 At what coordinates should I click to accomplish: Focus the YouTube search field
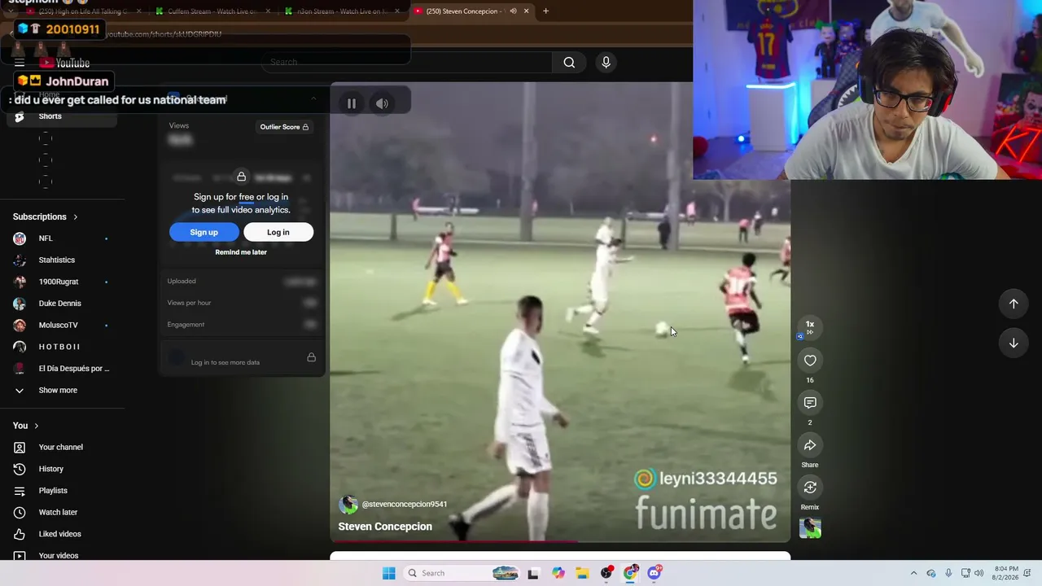407,62
